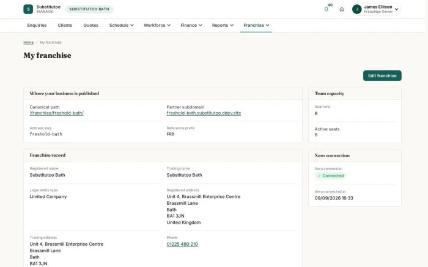
Task: Click the registered address BA1 3JN postcode
Action: [x=175, y=216]
